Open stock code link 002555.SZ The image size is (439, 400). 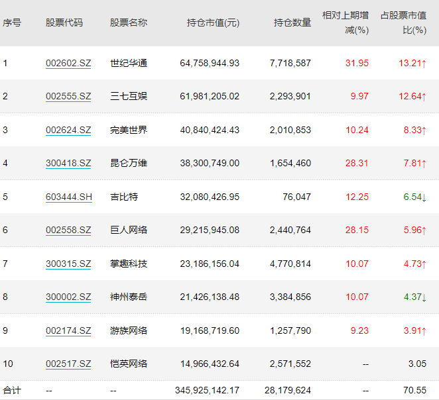(68, 97)
